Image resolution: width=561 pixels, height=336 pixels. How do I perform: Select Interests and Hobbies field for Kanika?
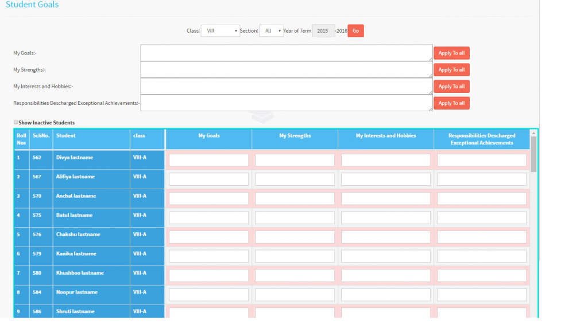(385, 256)
